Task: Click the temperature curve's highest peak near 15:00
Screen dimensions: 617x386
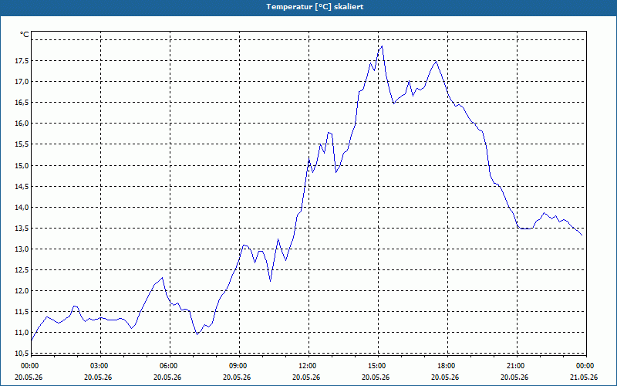Action: point(382,46)
